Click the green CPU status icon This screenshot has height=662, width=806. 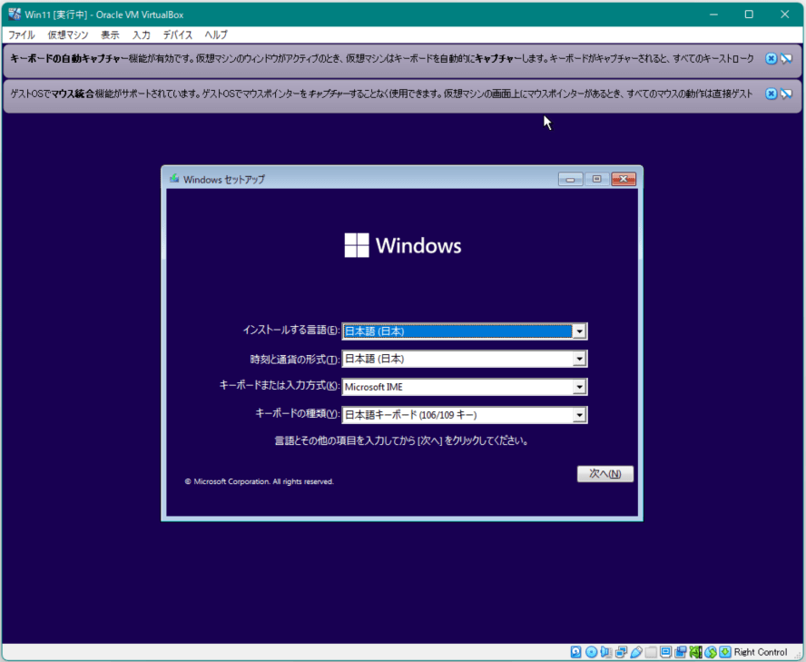pyautogui.click(x=695, y=652)
